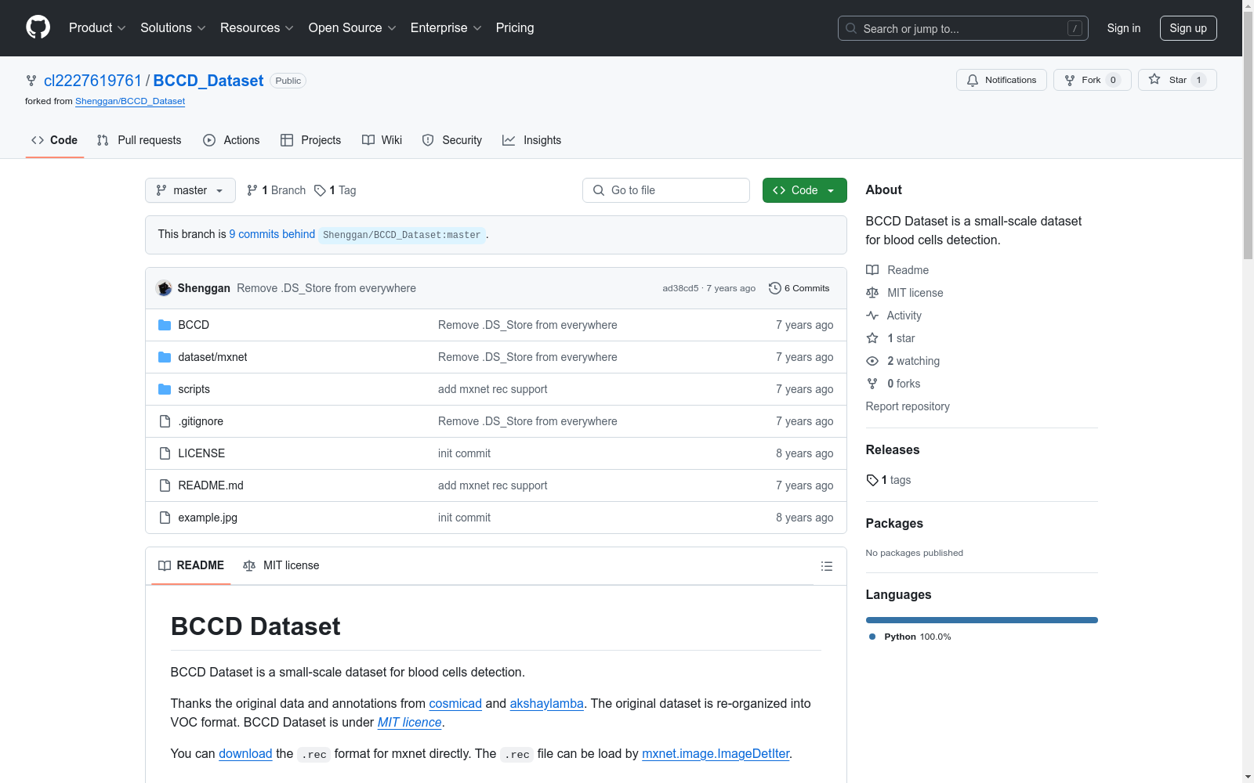Click the 1 Tag link
This screenshot has width=1254, height=783.
pyautogui.click(x=335, y=190)
